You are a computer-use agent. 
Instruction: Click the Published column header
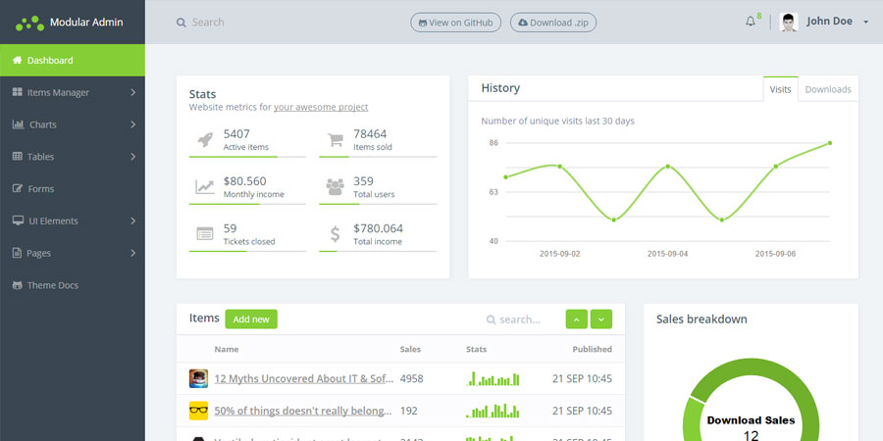pyautogui.click(x=592, y=349)
